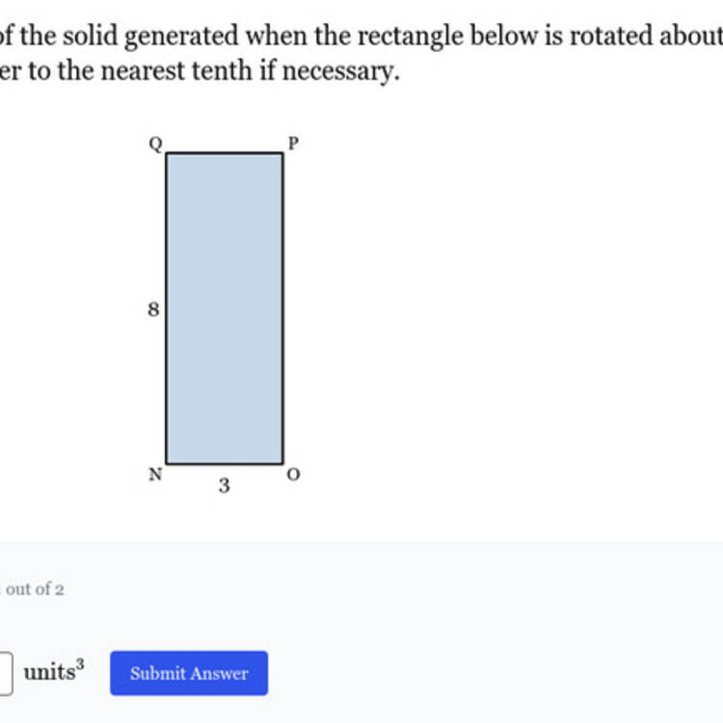Click the word 'necessary' in the instructions
723x723 pixels.
[338, 71]
